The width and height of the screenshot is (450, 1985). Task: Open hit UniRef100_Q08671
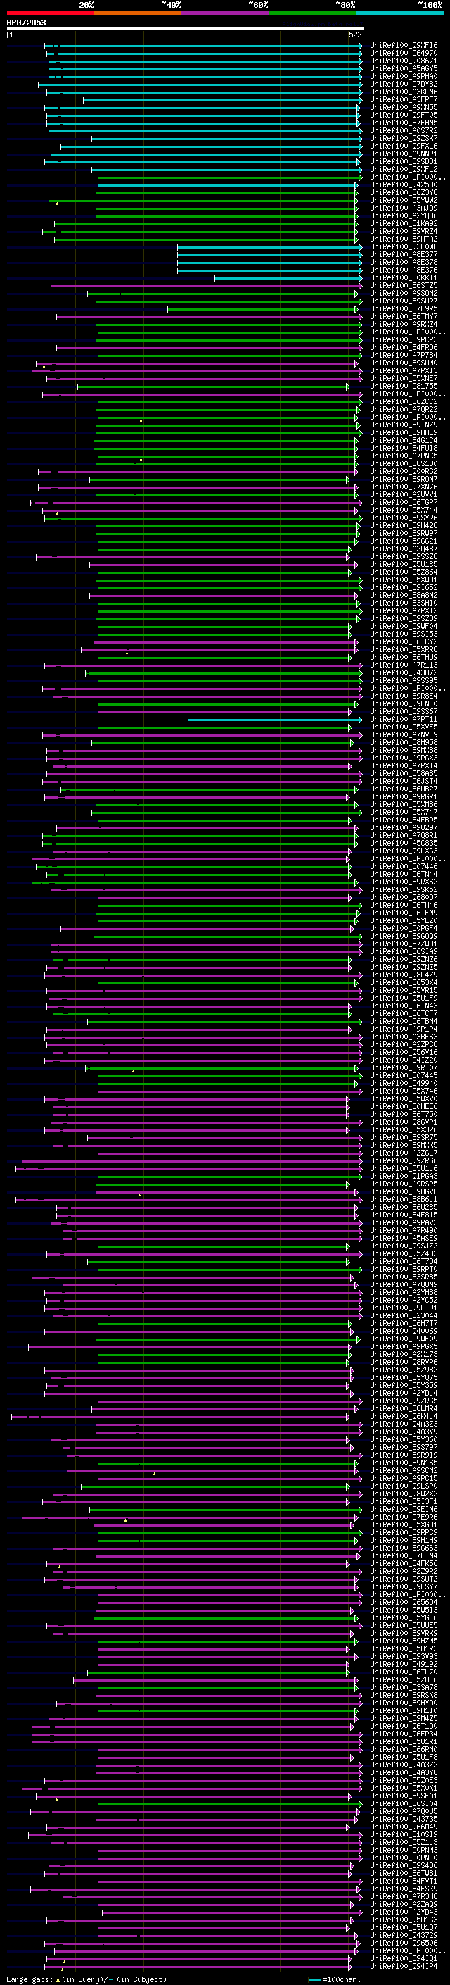[x=404, y=61]
